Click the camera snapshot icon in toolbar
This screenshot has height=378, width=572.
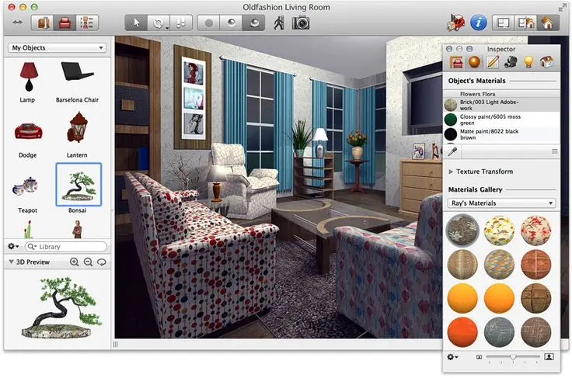[300, 23]
